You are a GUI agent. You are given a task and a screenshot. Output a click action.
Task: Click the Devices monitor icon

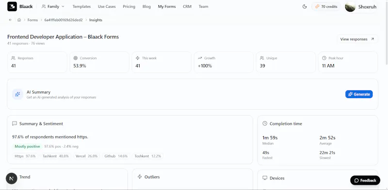click(x=265, y=178)
